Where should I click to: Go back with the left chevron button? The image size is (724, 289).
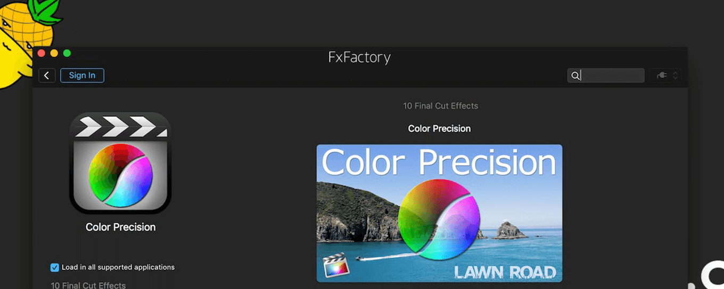tap(47, 75)
